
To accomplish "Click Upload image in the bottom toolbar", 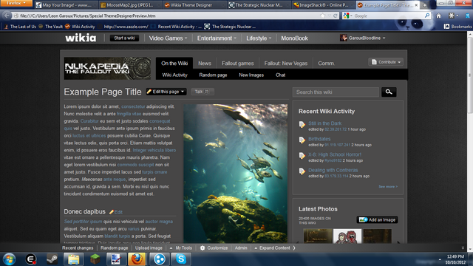I will (149, 248).
